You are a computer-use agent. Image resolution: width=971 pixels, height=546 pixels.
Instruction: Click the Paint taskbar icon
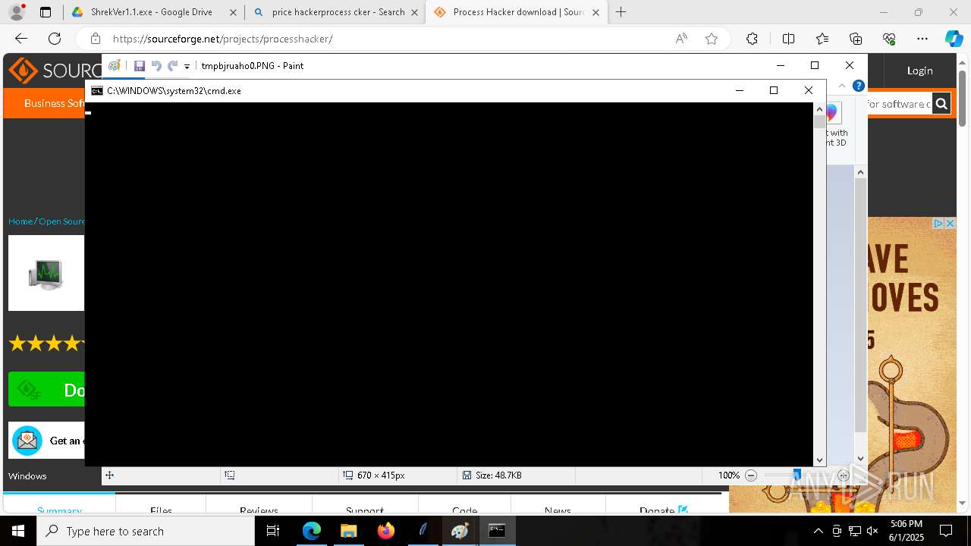pos(460,531)
